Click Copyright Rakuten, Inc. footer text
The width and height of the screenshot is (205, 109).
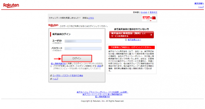[102, 101]
